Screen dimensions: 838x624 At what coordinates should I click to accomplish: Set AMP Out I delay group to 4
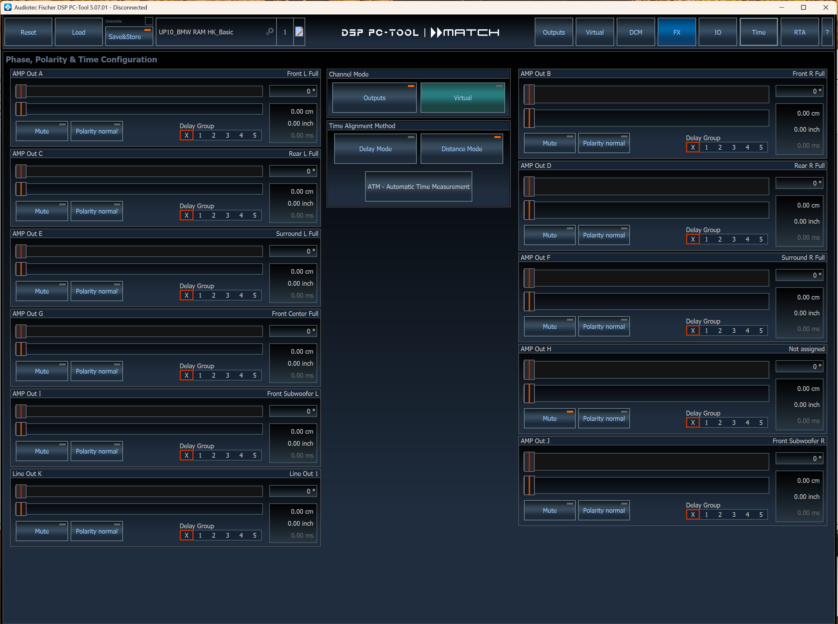click(241, 455)
